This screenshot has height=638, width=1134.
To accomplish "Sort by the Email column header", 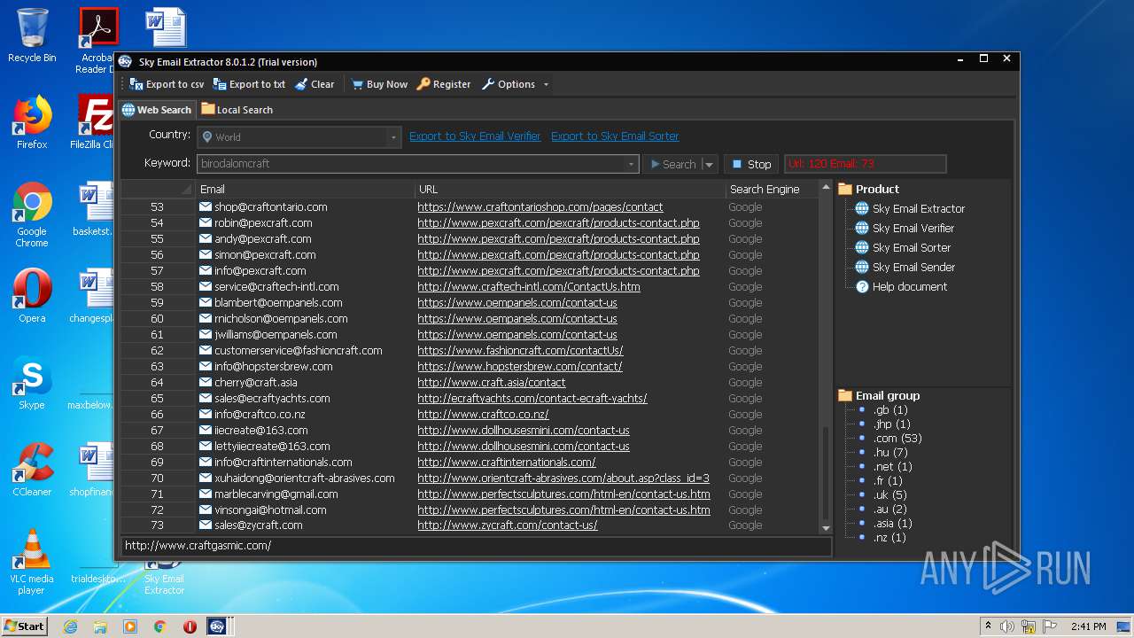I will (305, 189).
